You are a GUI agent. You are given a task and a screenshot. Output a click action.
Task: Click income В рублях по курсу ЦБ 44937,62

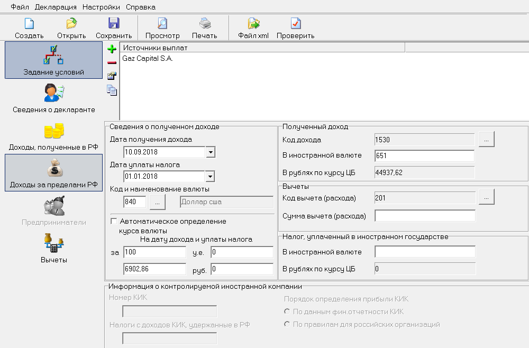424,172
